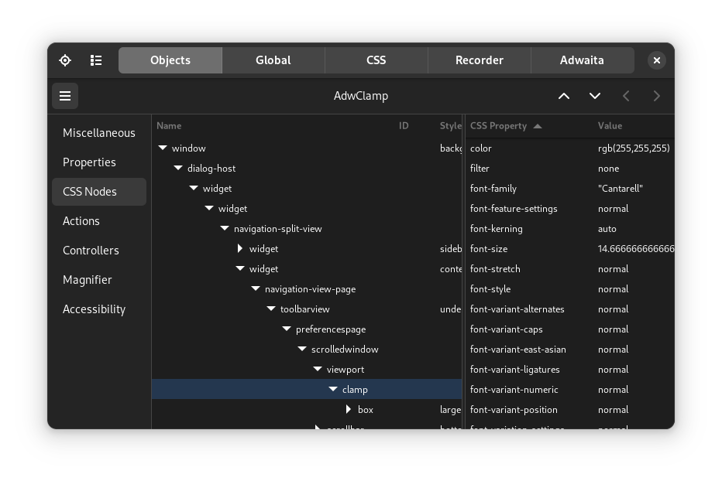Collapse the preferencespage tree node

[287, 329]
